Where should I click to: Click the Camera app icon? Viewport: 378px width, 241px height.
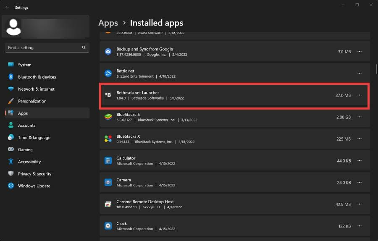(108, 182)
